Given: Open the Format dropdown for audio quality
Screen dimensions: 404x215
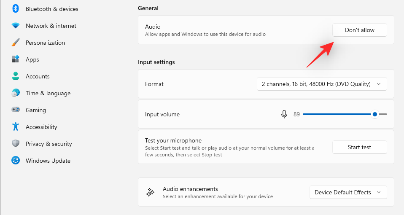Looking at the screenshot, I should [x=322, y=84].
